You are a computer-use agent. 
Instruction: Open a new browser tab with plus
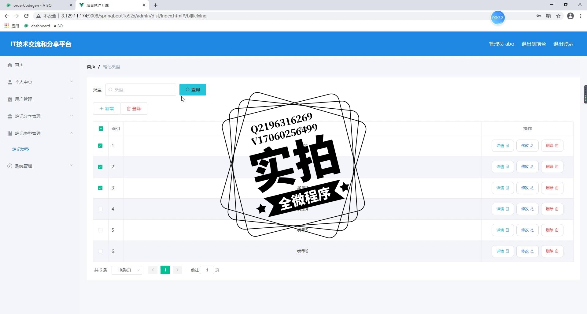click(156, 5)
